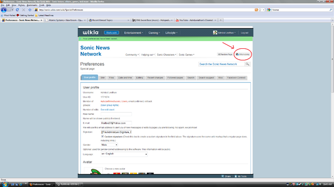Switch to the Skin tab
Image resolution: width=334 pixels, height=187 pixels.
[103, 77]
